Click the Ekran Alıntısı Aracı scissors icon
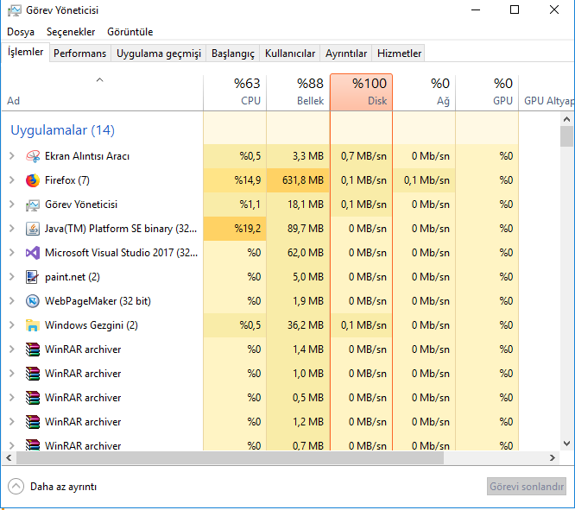 [33, 156]
